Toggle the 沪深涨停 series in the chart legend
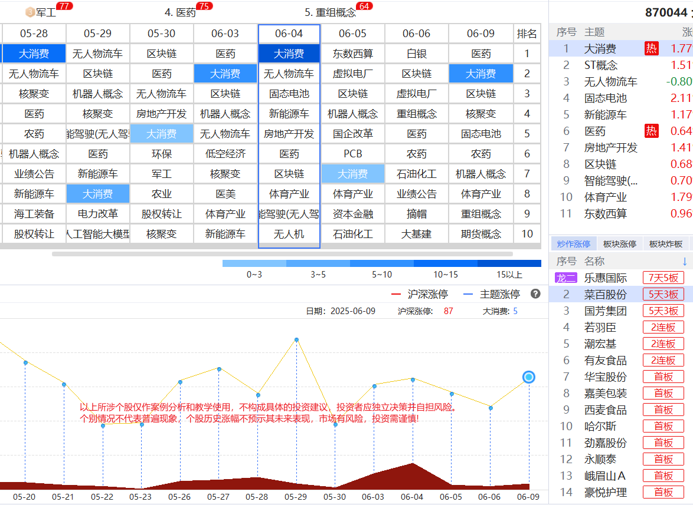Image resolution: width=693 pixels, height=505 pixels. pos(420,294)
